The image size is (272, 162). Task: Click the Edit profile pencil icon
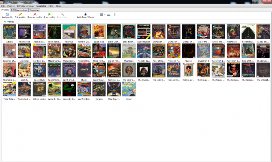click(20, 14)
